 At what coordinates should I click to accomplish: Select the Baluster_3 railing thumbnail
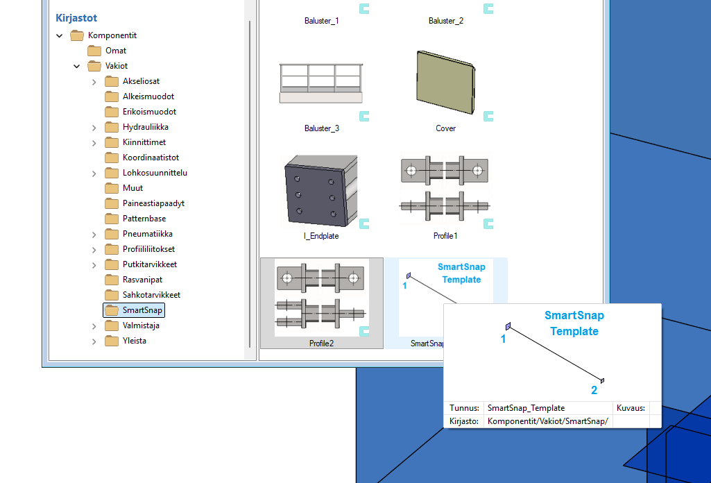[321, 83]
